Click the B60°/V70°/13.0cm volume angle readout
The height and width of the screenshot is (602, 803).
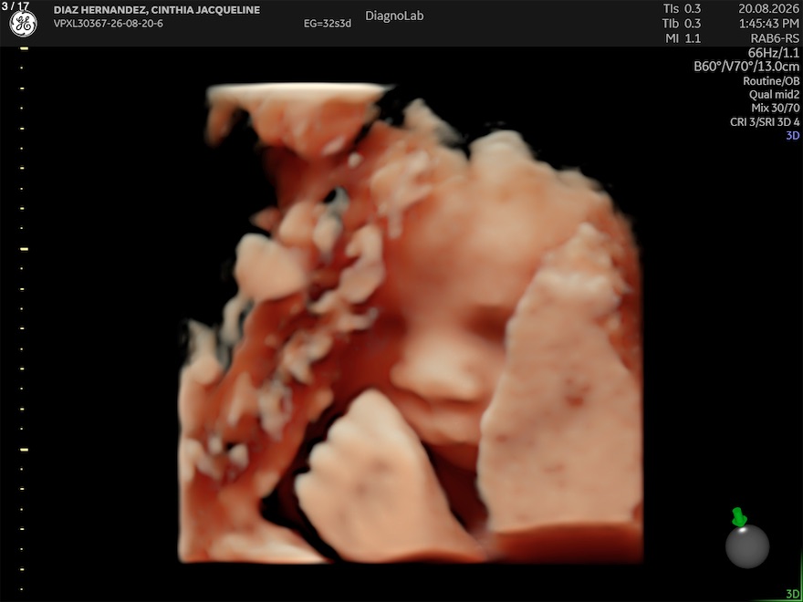[746, 67]
